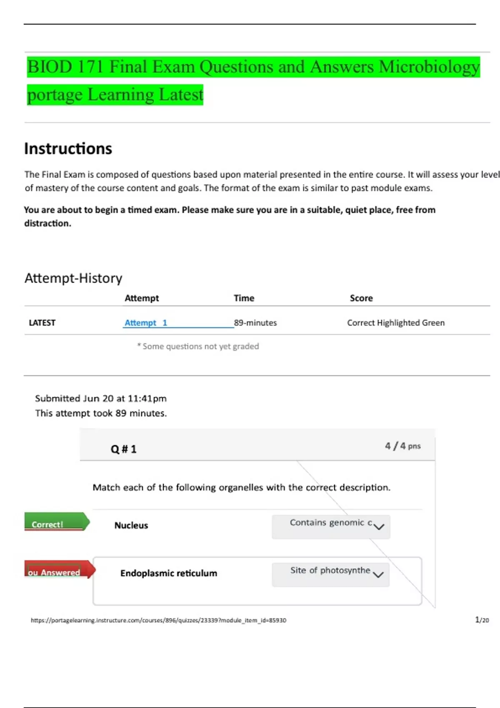
Task: Click the Instructions heading
Action: [x=68, y=149]
